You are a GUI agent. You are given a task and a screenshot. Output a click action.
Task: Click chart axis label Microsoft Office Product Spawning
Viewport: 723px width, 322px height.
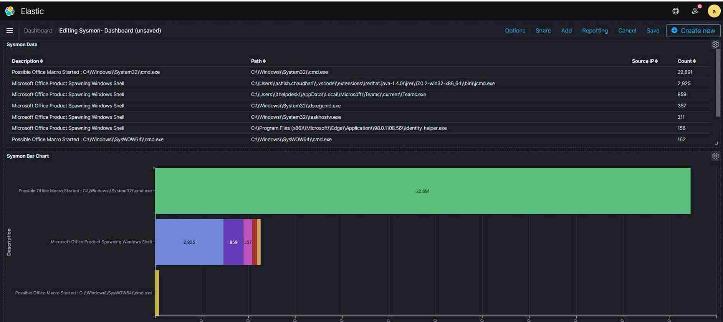101,242
